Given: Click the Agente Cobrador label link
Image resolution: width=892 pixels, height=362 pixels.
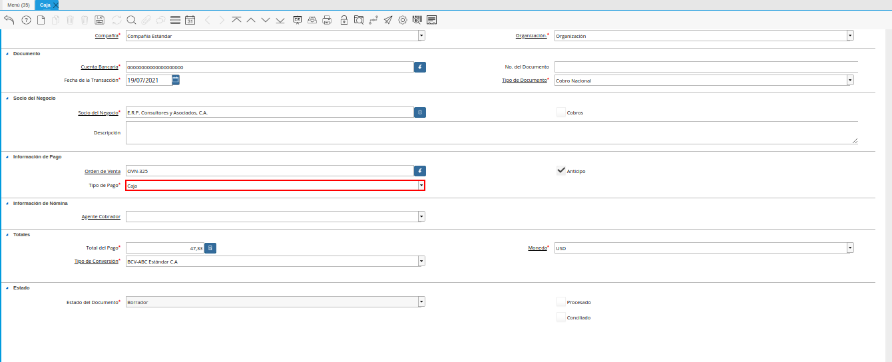Looking at the screenshot, I should (x=101, y=216).
